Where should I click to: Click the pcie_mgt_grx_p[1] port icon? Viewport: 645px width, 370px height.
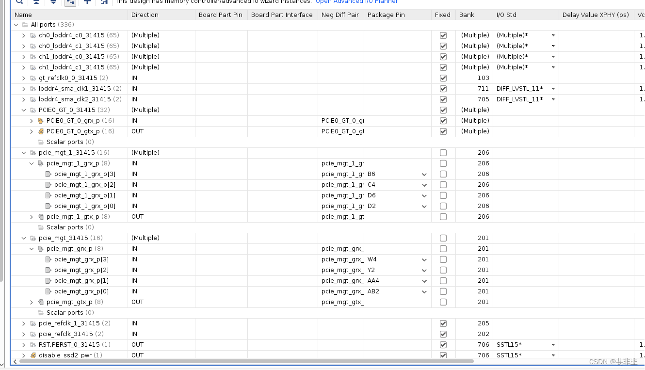point(48,281)
